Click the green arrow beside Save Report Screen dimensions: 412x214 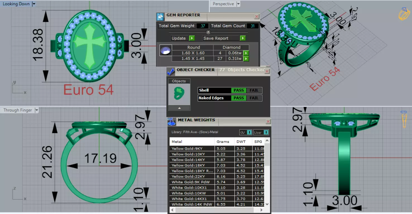[x=243, y=38]
